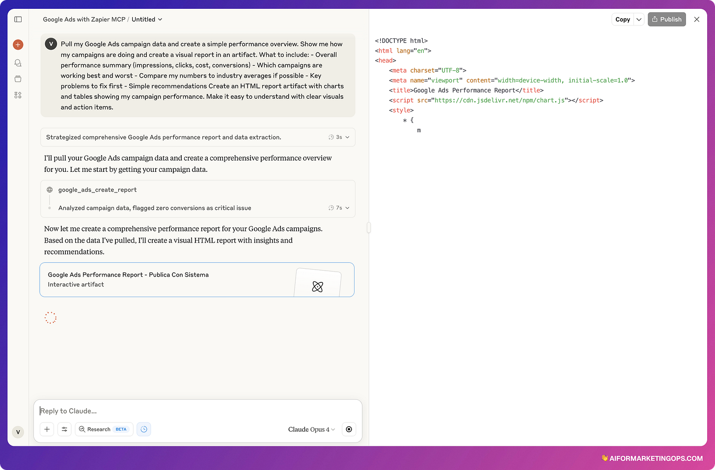The height and width of the screenshot is (470, 715).
Task: Expand the Strategized comprehensive report thinking block
Action: [x=198, y=137]
